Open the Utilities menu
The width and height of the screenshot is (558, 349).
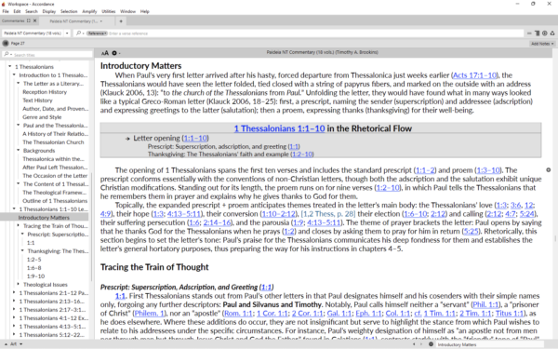(109, 11)
